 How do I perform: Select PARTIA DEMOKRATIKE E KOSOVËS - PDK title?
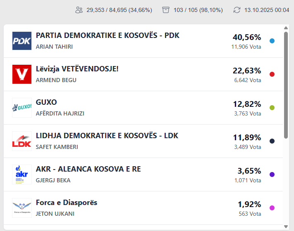click(x=108, y=35)
